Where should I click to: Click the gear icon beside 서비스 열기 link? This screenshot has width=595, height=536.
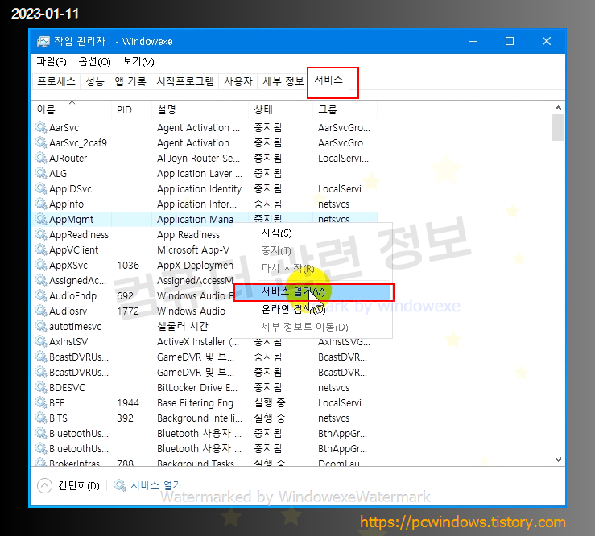[120, 485]
